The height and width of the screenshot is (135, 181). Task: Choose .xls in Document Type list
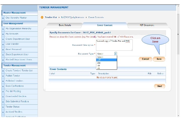click(106, 68)
